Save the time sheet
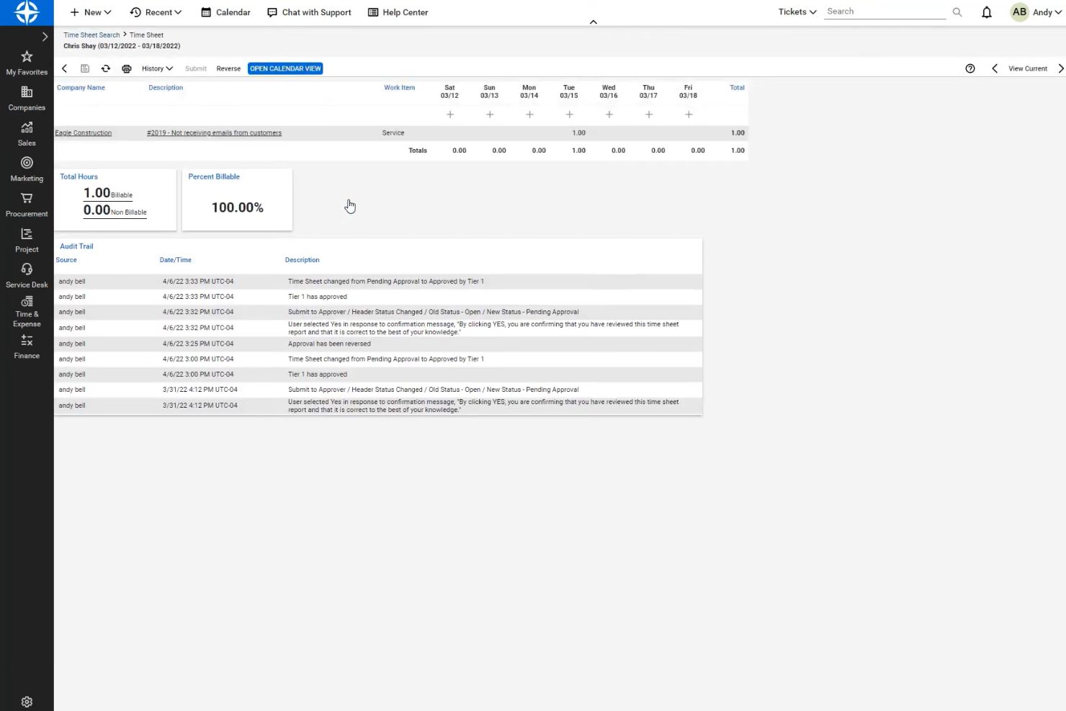This screenshot has width=1066, height=711. [85, 68]
